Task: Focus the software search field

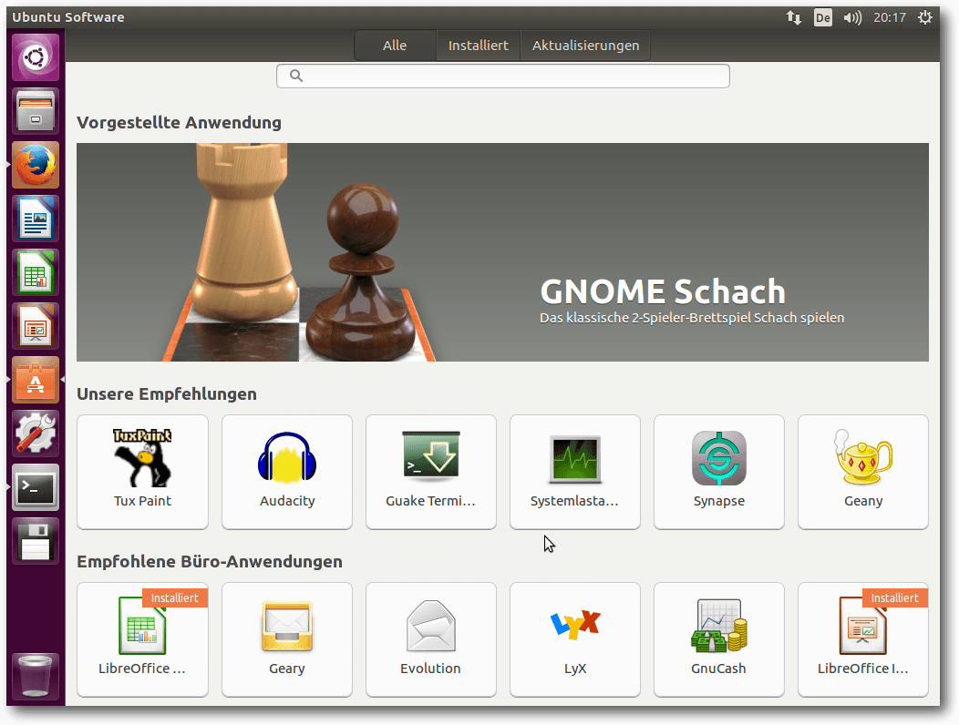Action: pyautogui.click(x=502, y=76)
